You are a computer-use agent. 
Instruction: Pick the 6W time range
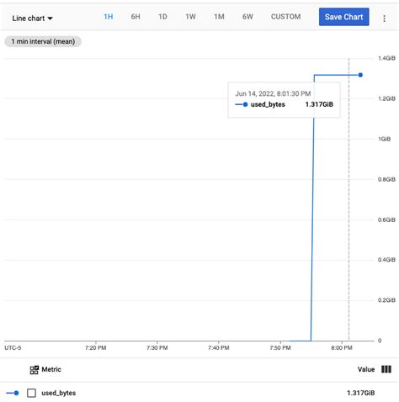coord(247,17)
